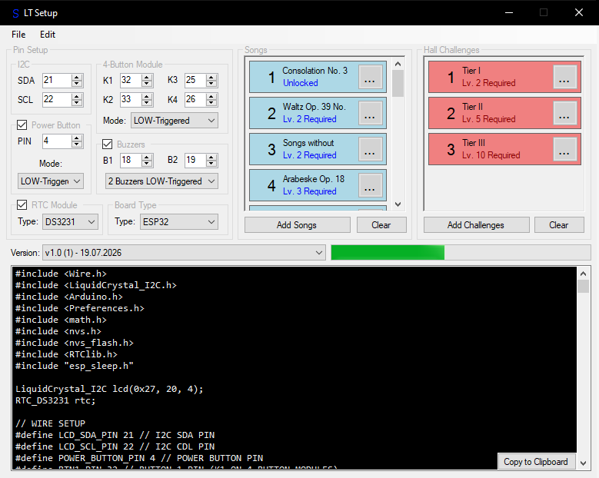Click the '#include <Wire.h>' code line
599x478 pixels.
[61, 274]
